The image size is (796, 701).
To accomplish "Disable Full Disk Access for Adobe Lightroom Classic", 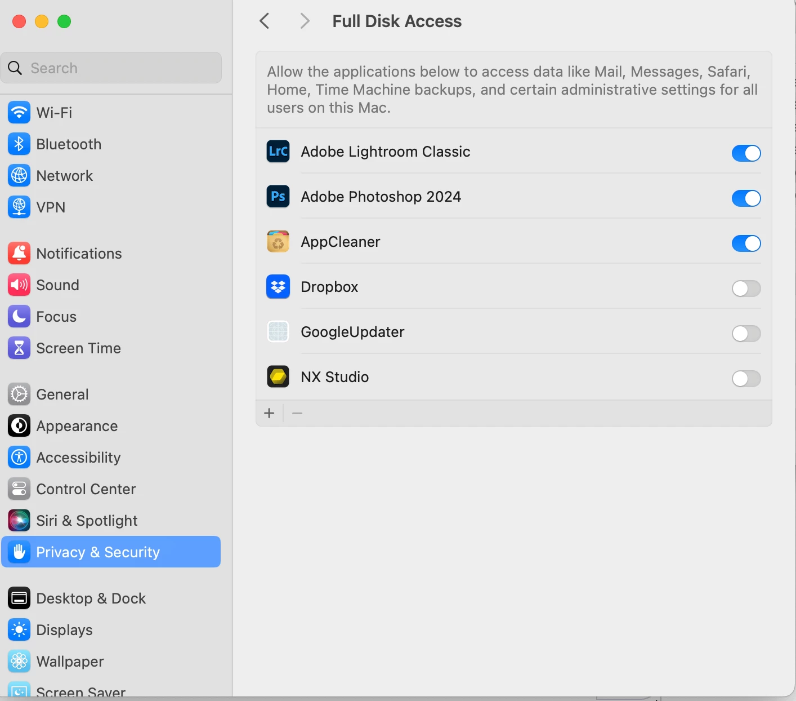I will [x=746, y=153].
